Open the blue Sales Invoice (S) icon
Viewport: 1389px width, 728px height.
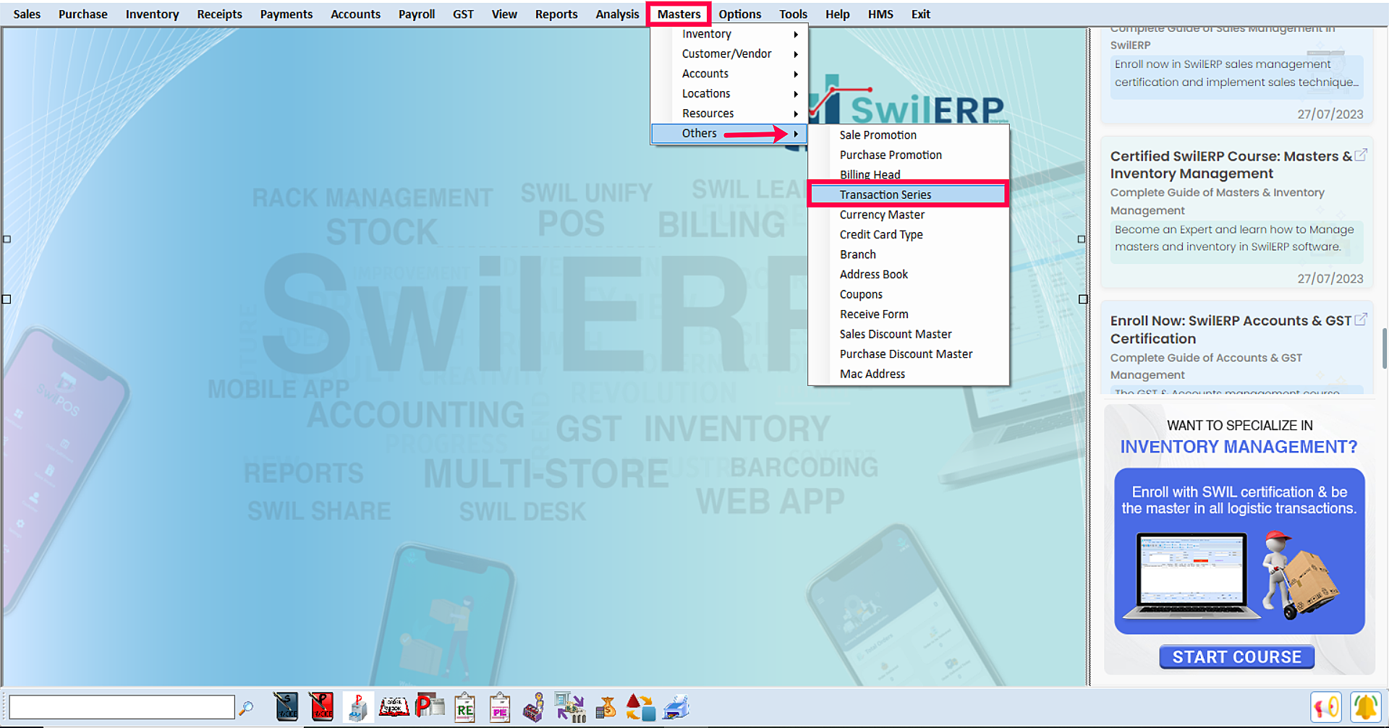[286, 707]
